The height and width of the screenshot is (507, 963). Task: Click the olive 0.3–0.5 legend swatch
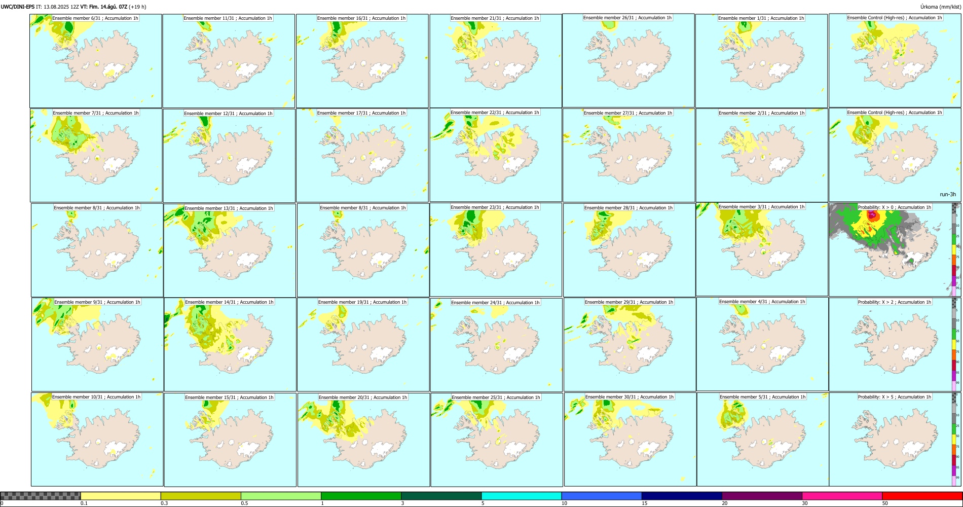point(201,496)
